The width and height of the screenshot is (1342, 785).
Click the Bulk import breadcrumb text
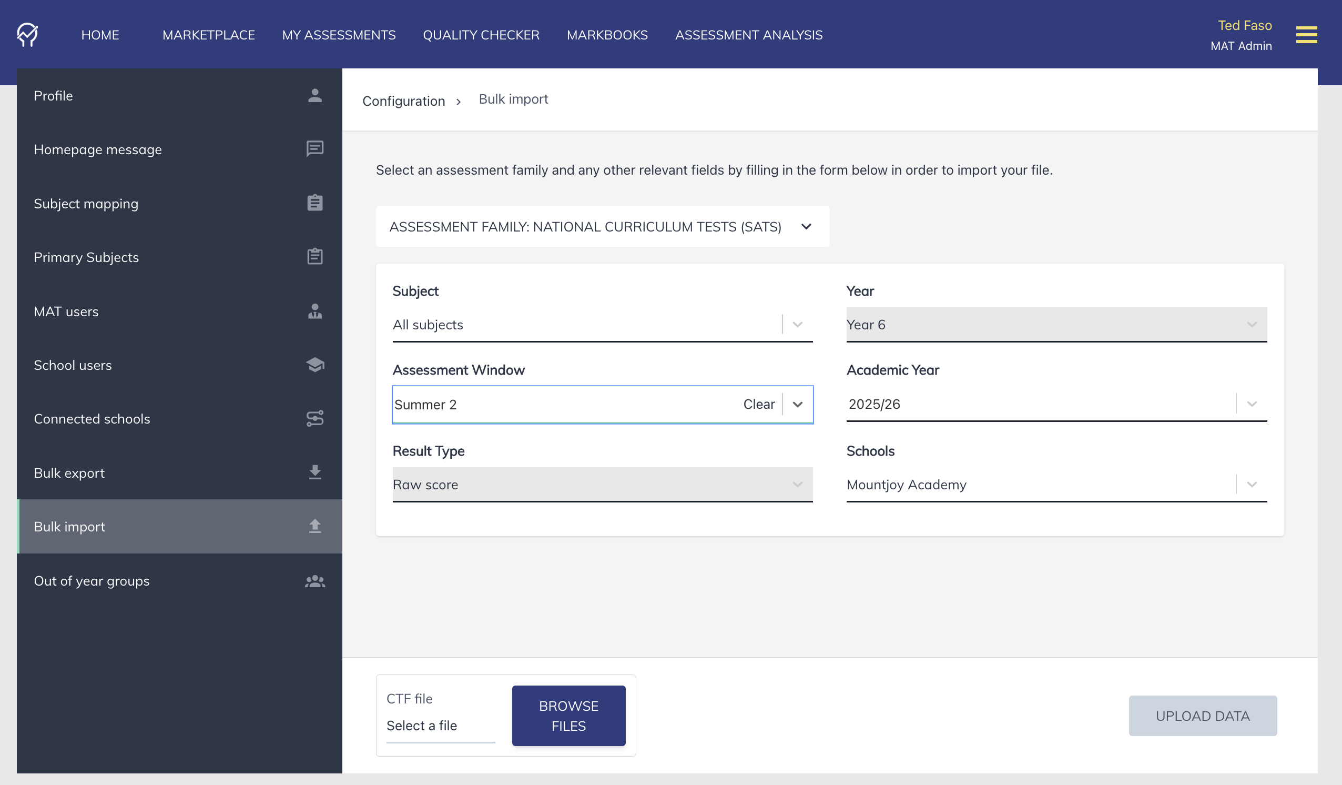click(x=513, y=99)
